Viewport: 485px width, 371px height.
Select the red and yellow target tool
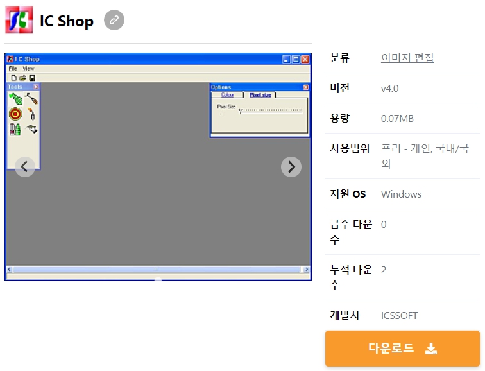coord(15,114)
